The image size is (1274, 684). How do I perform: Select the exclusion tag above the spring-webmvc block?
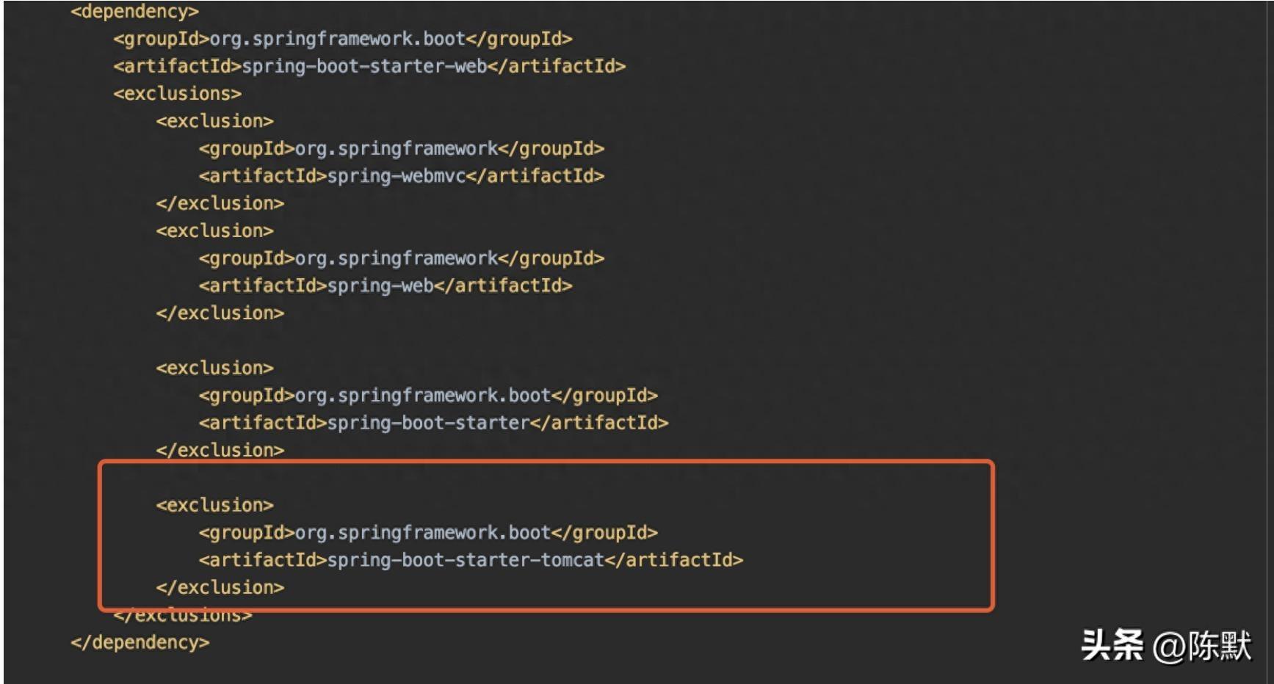point(214,121)
